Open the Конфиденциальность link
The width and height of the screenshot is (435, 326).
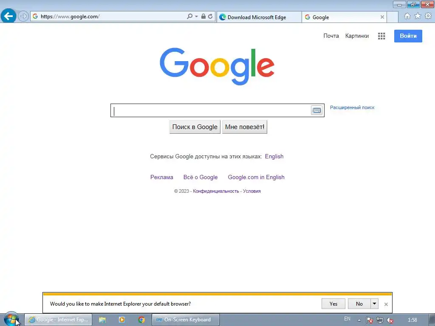[x=216, y=191]
